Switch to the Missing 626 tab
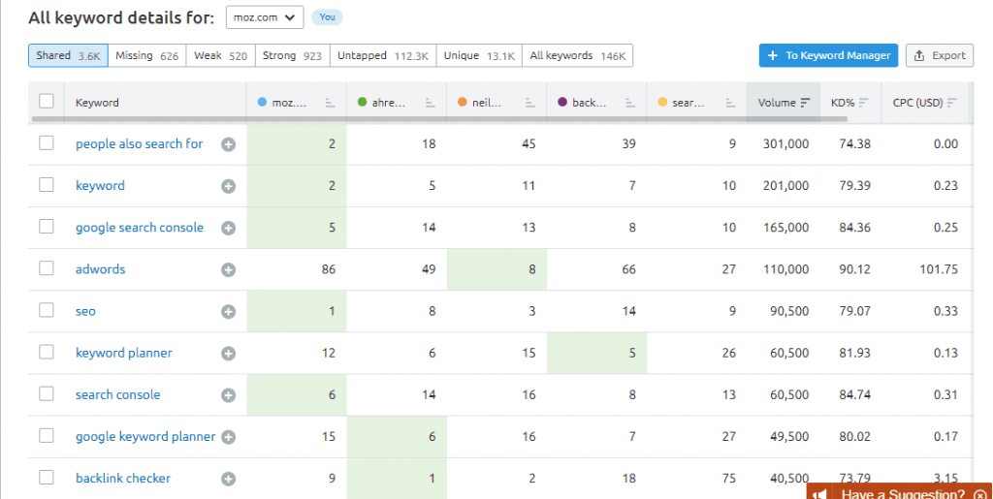 (147, 55)
